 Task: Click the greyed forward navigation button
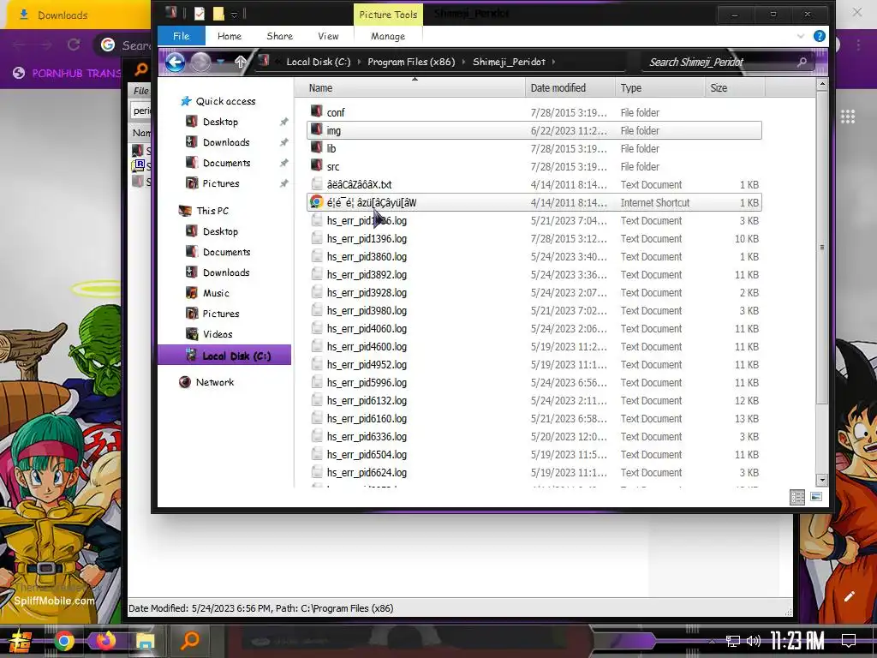(200, 62)
